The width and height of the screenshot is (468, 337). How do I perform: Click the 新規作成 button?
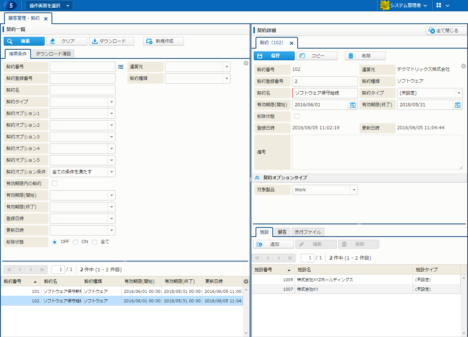pos(163,41)
